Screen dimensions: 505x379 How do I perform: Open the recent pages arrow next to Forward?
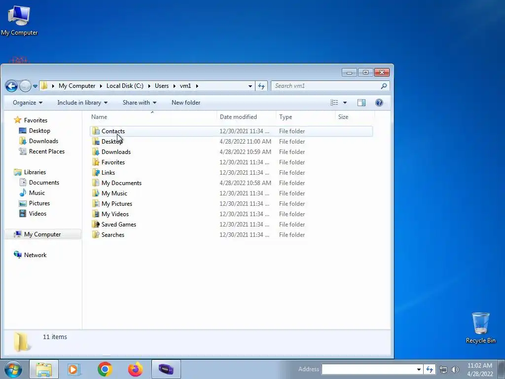point(35,86)
